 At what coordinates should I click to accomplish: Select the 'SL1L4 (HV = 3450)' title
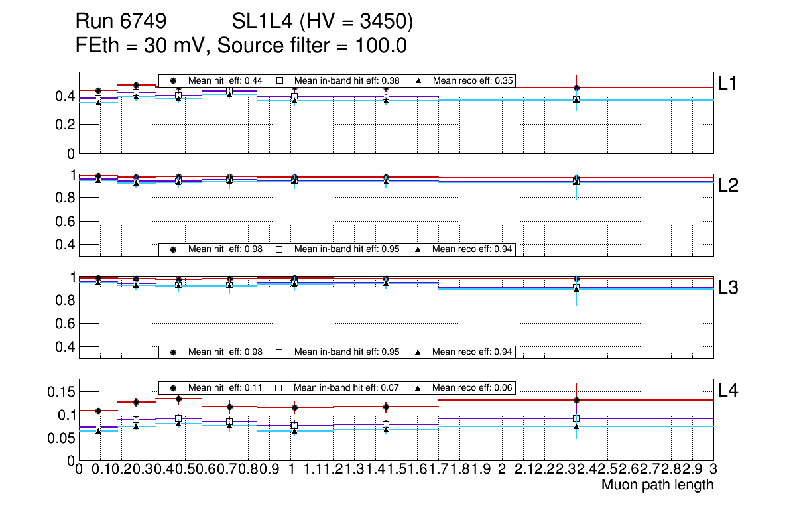tap(322, 23)
